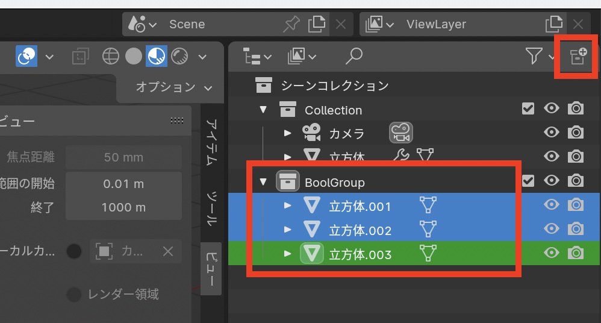Select 立方体.002 in the outliner
The height and width of the screenshot is (323, 601).
click(360, 230)
